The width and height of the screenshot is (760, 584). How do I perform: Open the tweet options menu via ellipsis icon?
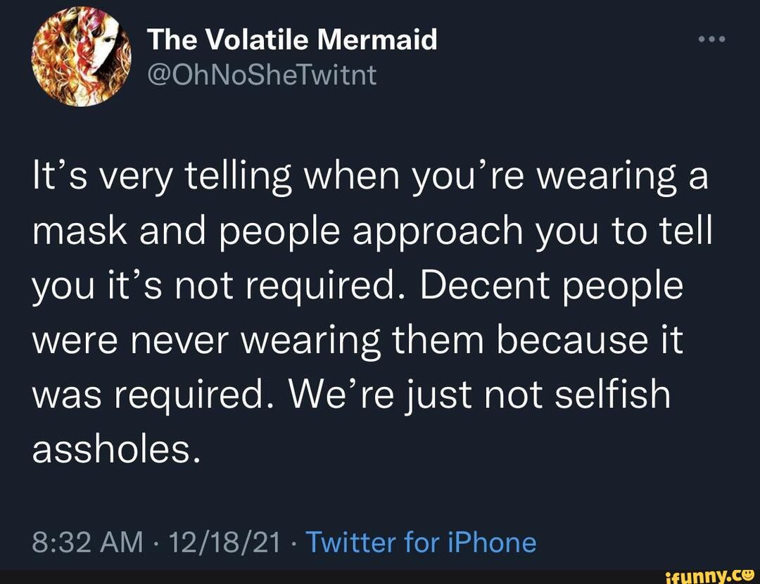click(711, 39)
